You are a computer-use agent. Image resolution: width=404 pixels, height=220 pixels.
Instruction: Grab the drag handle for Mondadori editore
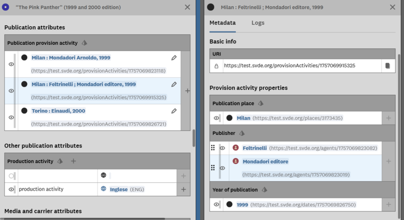coord(213,168)
